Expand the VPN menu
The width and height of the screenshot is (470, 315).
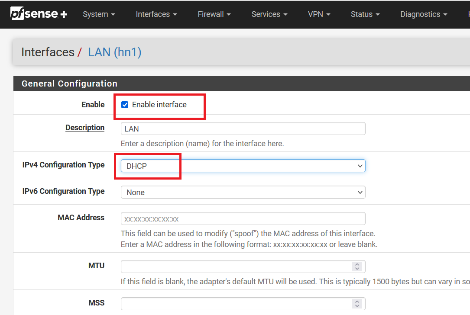point(319,14)
